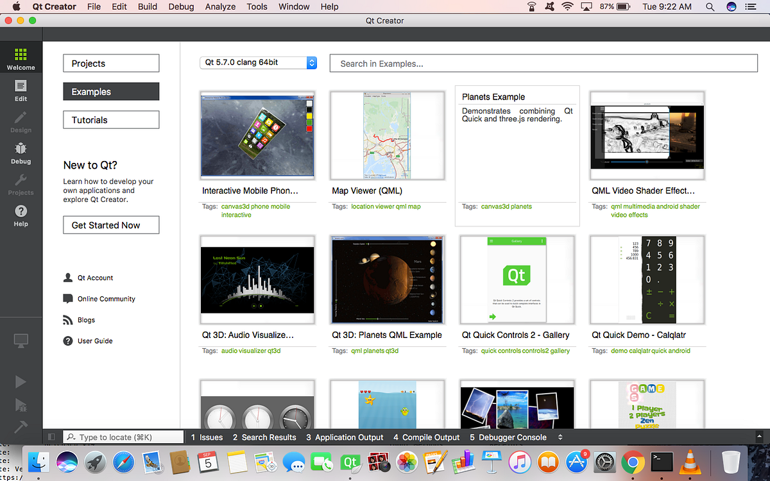Open the File menu
This screenshot has width=770, height=481.
tap(94, 6)
